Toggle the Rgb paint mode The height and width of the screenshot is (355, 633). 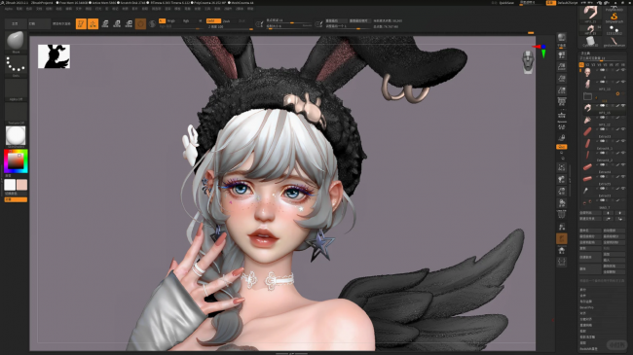click(x=186, y=21)
